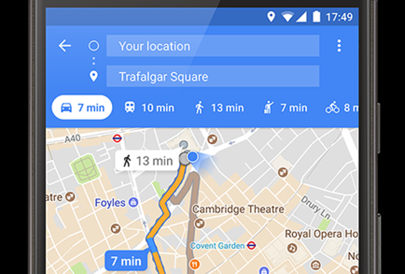Tap the destination pin icon beside Trafalgar Square
The image size is (405, 274).
pyautogui.click(x=93, y=76)
